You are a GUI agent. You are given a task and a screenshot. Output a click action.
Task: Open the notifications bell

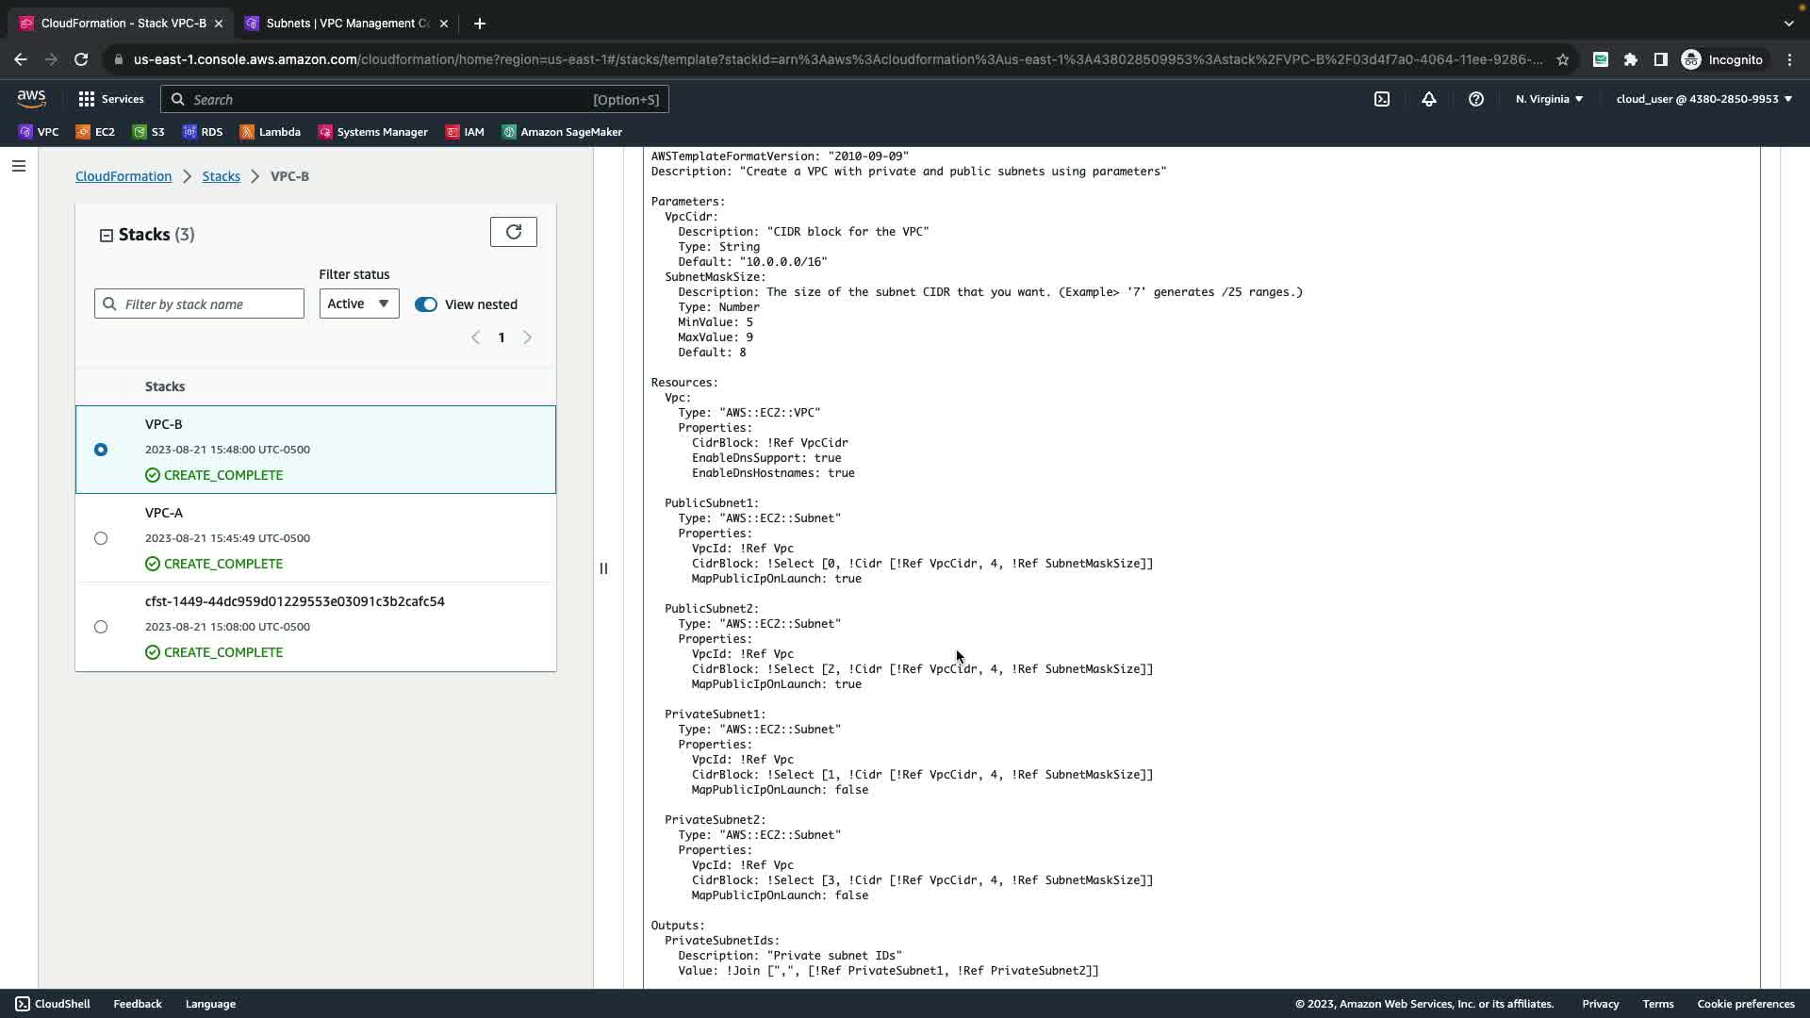coord(1428,99)
